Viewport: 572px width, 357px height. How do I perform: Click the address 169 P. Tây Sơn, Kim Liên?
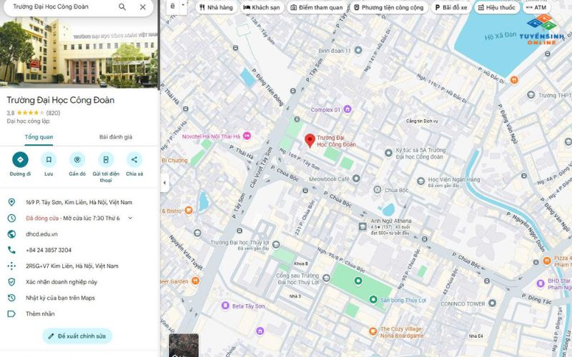(x=79, y=202)
